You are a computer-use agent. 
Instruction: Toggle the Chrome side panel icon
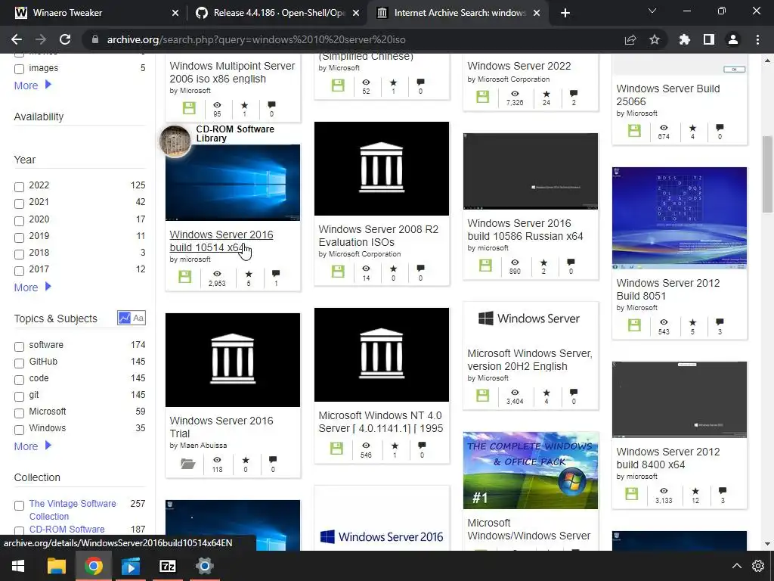point(709,39)
